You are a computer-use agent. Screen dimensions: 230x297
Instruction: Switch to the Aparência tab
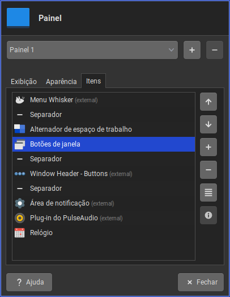click(61, 82)
